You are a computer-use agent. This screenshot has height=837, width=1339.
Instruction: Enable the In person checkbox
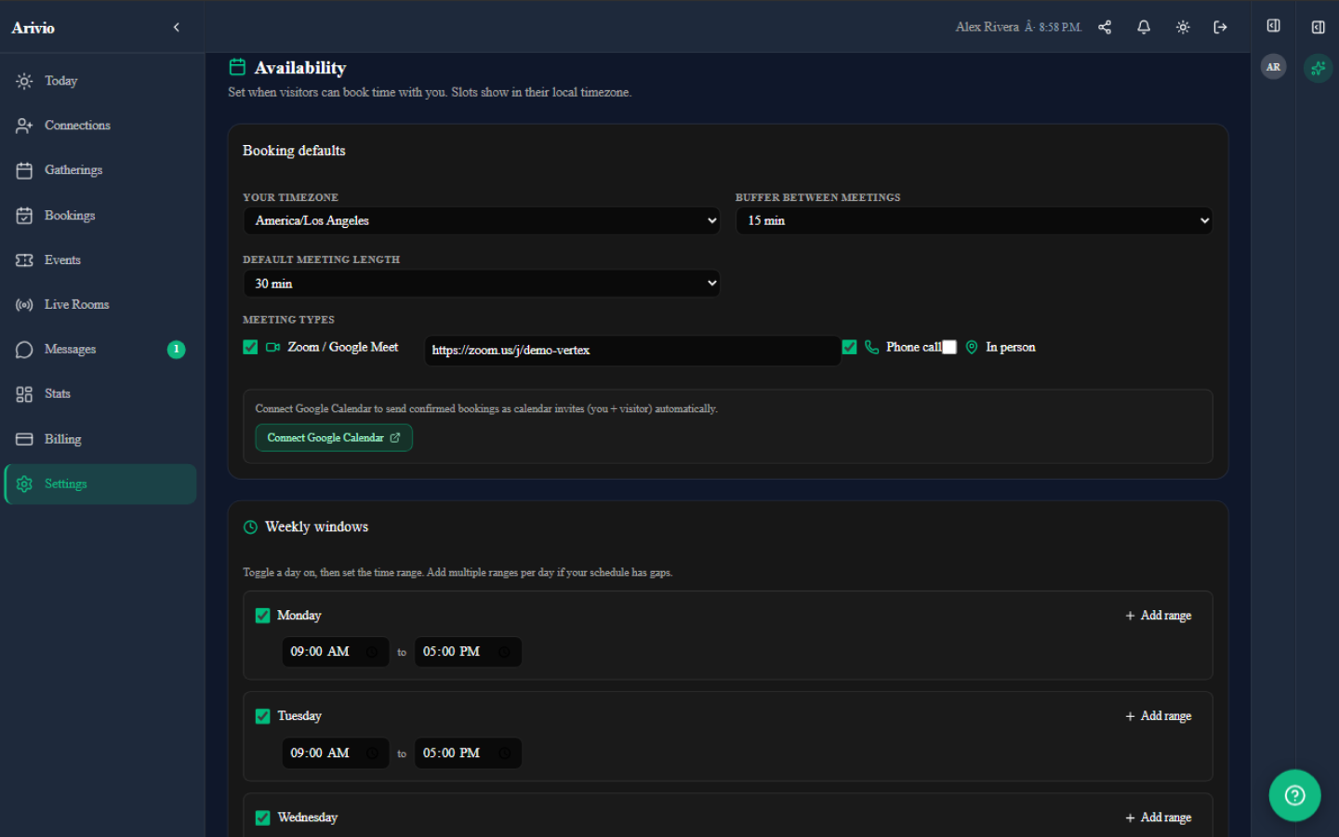click(949, 347)
